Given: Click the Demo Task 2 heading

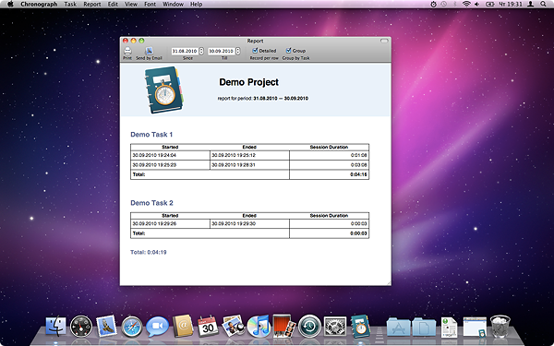Looking at the screenshot, I should (151, 203).
